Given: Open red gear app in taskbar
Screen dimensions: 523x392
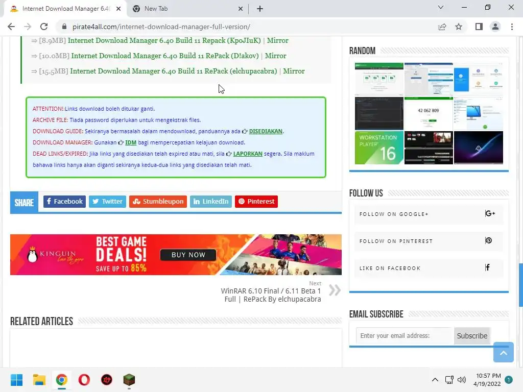Looking at the screenshot, I should tap(107, 380).
